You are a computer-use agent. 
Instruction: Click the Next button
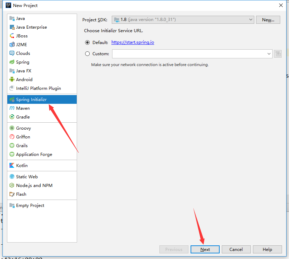205,250
